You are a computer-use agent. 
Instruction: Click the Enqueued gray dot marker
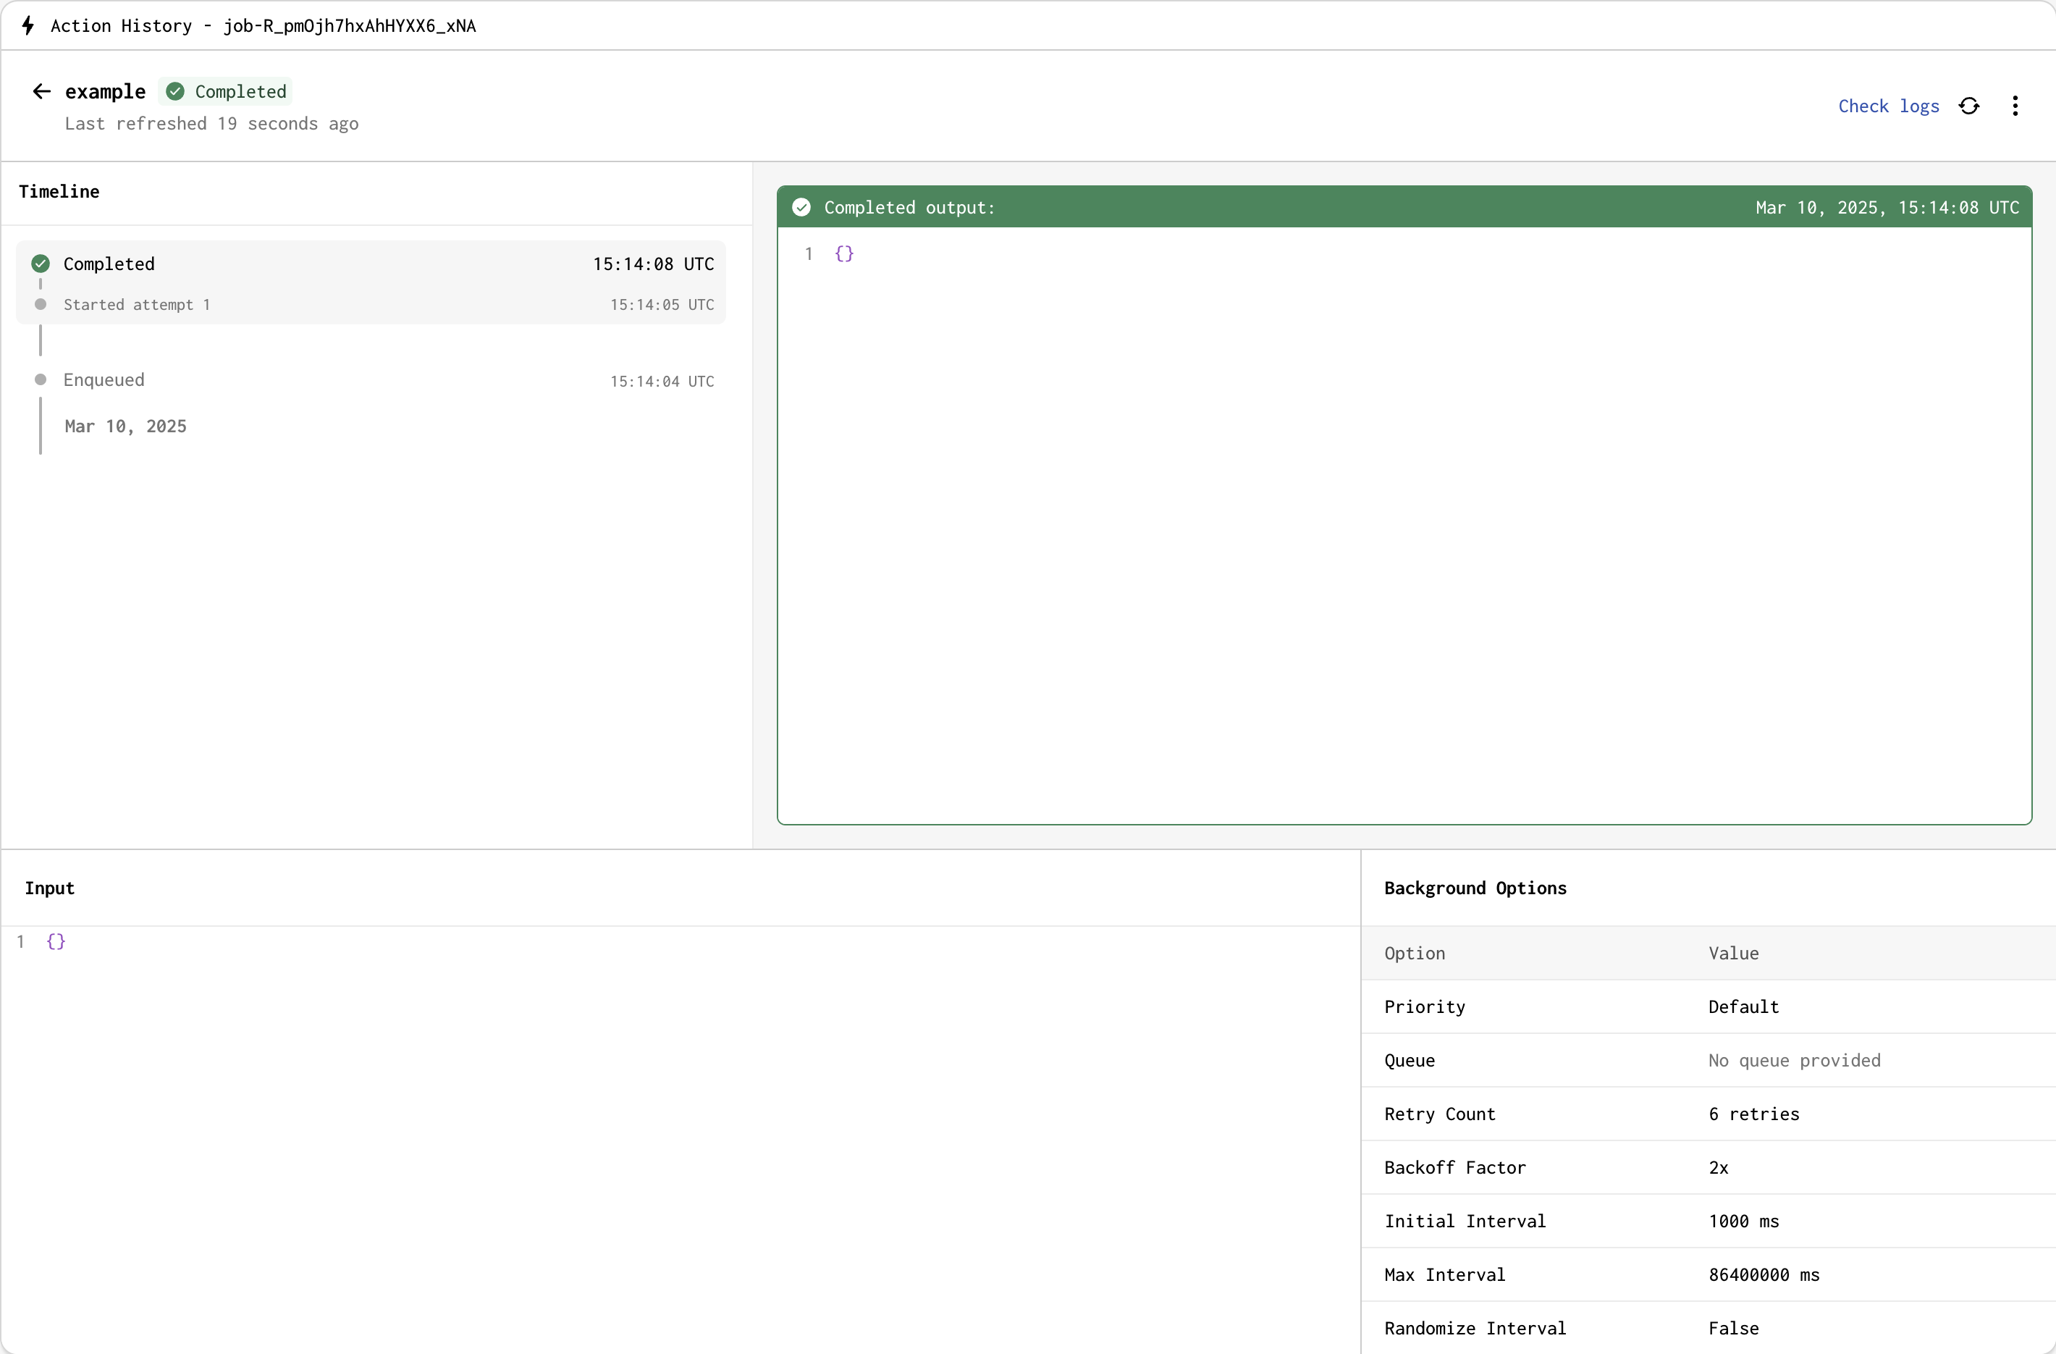[x=41, y=380]
